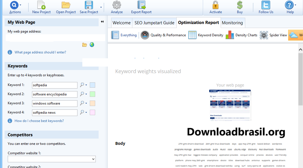Image resolution: width=303 pixels, height=168 pixels.
Task: Click the 'Keyword weights visualized' heading
Action: (148, 71)
